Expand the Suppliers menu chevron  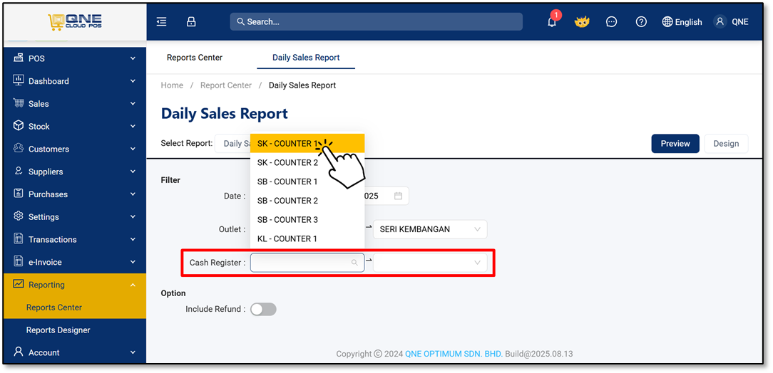pos(133,172)
